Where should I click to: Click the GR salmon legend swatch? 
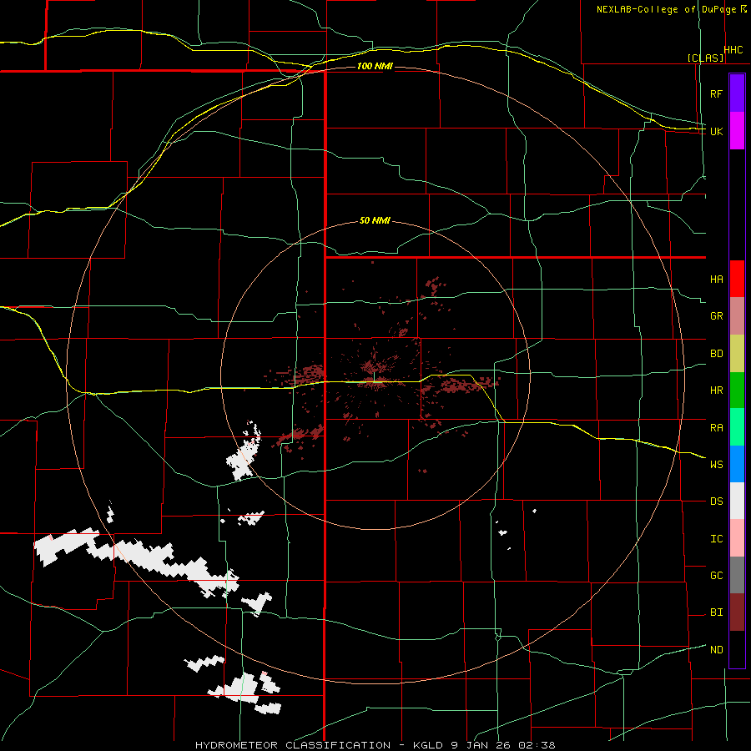[x=737, y=316]
